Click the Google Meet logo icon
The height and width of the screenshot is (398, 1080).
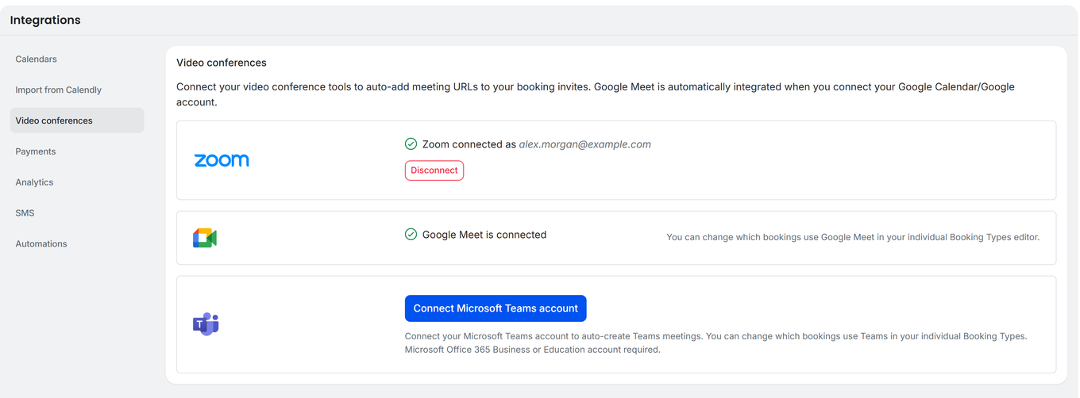coord(205,238)
